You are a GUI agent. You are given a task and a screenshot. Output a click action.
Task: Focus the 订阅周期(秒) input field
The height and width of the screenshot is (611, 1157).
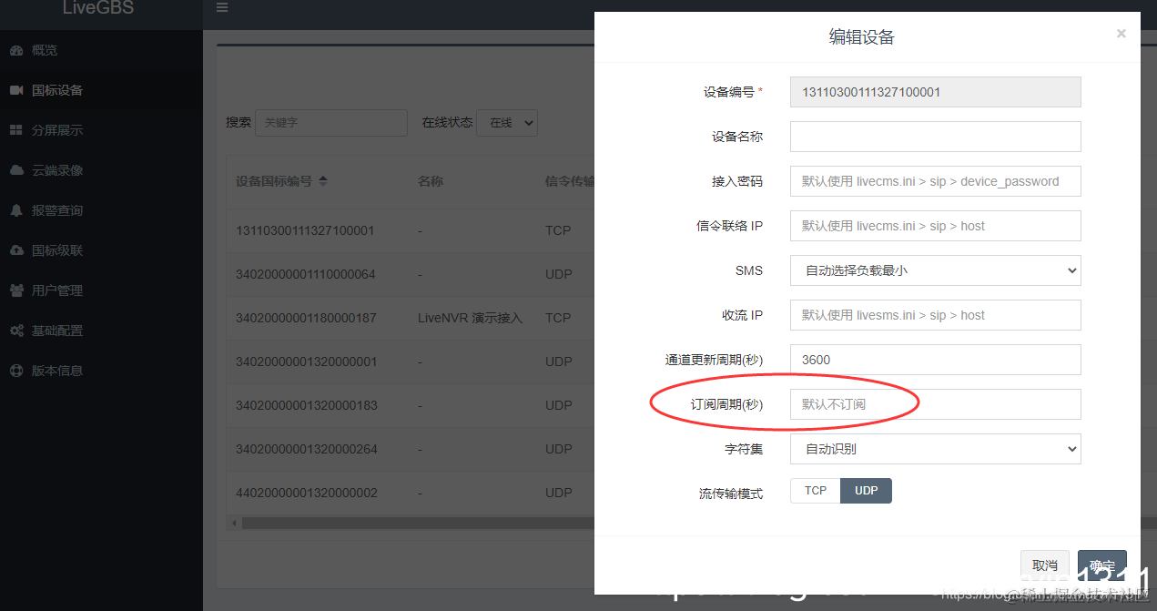tap(935, 404)
